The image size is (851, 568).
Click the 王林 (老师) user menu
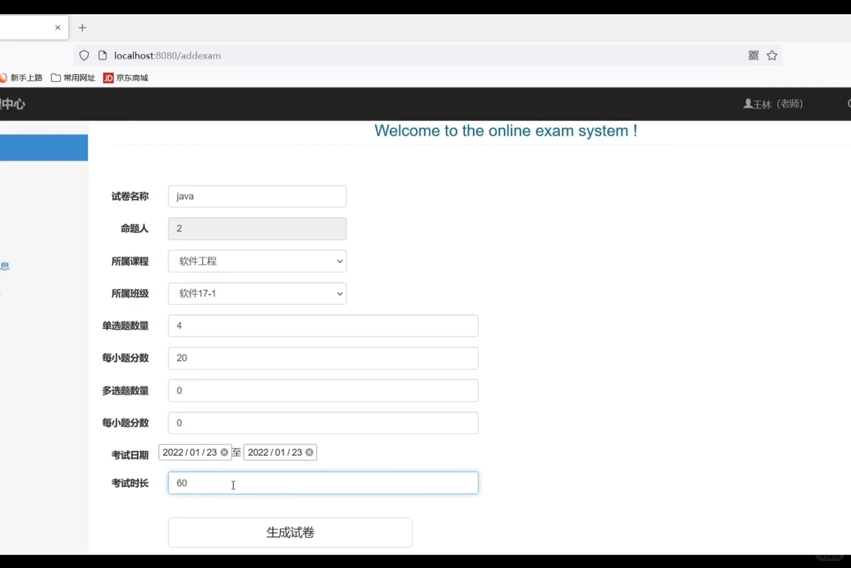(x=773, y=104)
